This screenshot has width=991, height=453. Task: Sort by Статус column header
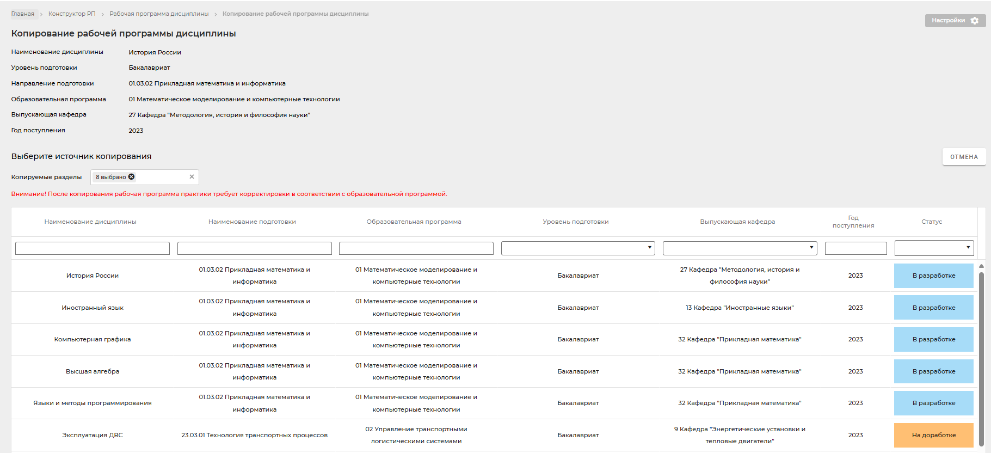(932, 222)
